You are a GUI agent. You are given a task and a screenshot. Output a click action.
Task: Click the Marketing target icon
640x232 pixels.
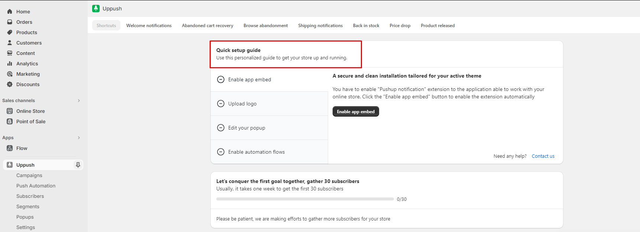[x=10, y=74]
